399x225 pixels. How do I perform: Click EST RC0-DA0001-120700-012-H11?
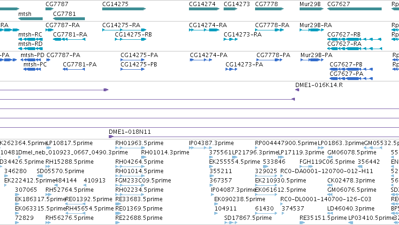coord(327,171)
